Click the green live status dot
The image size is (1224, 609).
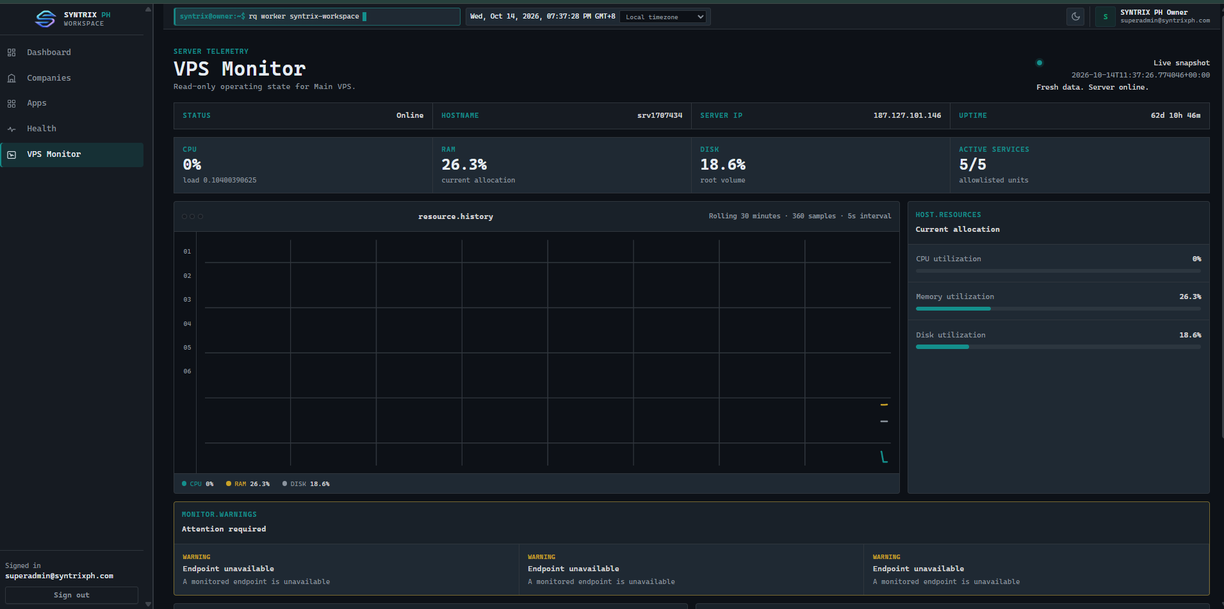pos(1040,63)
